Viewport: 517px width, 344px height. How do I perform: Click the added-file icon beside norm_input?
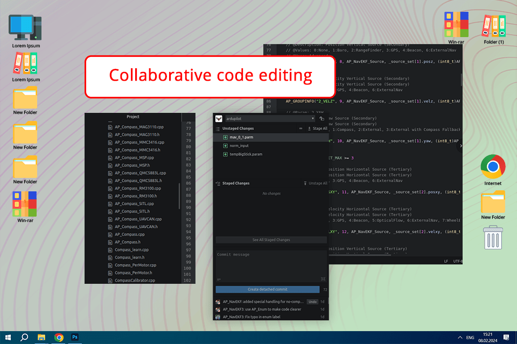tap(226, 146)
